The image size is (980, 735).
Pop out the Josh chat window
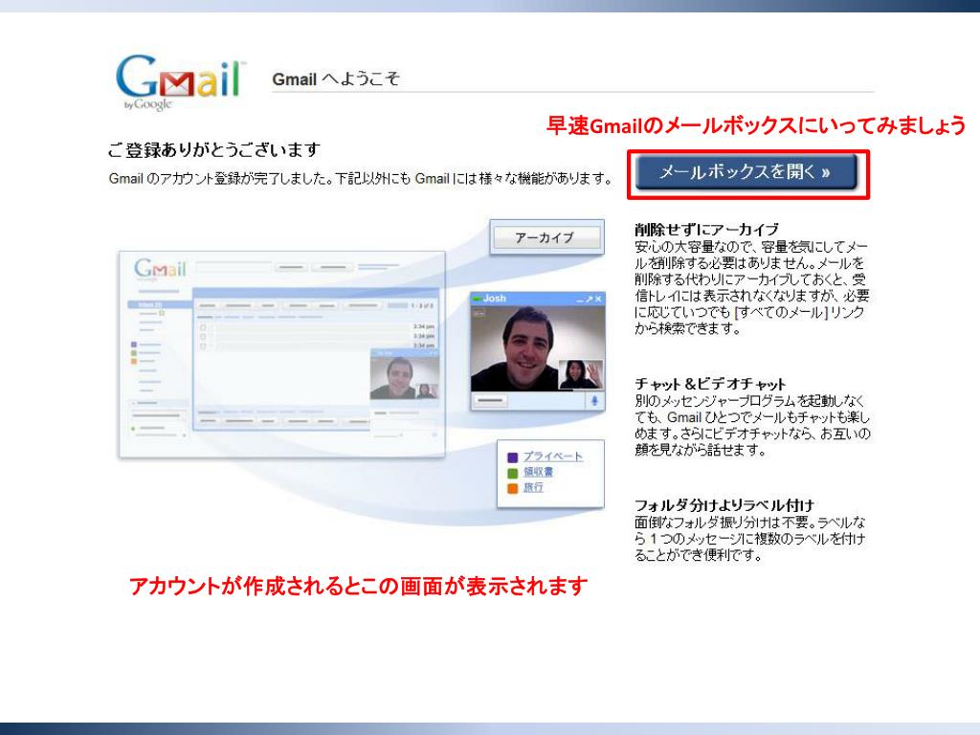click(589, 300)
